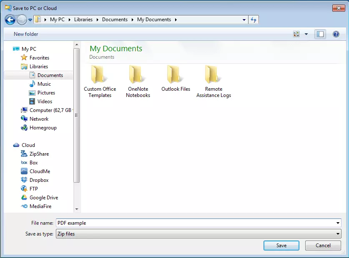Click the Libraries breadcrumb
349x258 pixels.
[83, 20]
